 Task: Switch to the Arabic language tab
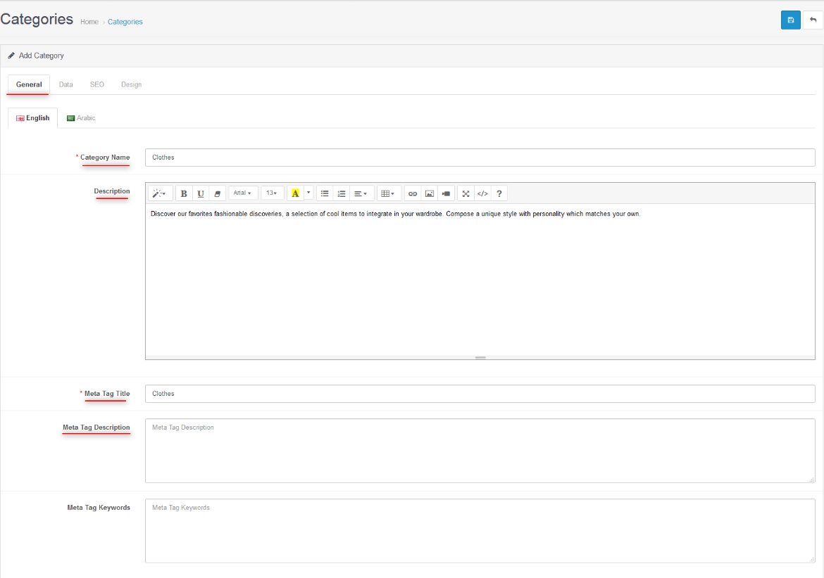[x=81, y=118]
